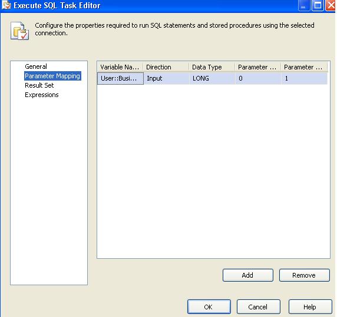The image size is (337, 317).
Task: Click the Variable Name column header
Action: tap(120, 67)
